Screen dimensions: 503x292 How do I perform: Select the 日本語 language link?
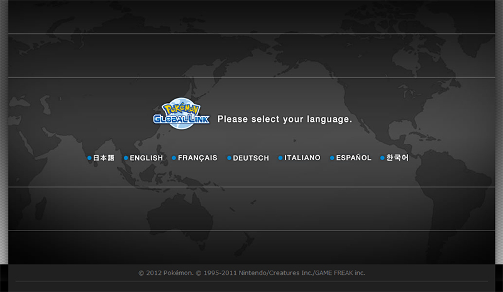pyautogui.click(x=101, y=158)
